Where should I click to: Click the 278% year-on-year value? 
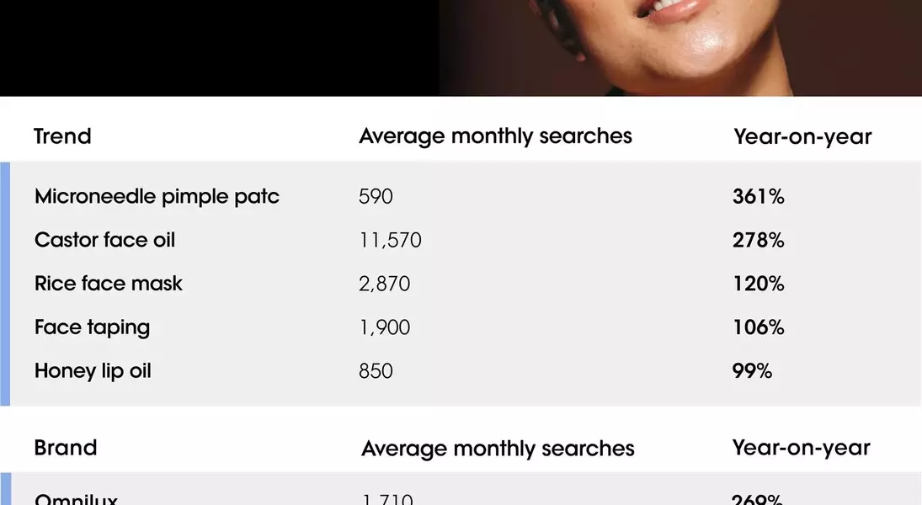tap(758, 240)
